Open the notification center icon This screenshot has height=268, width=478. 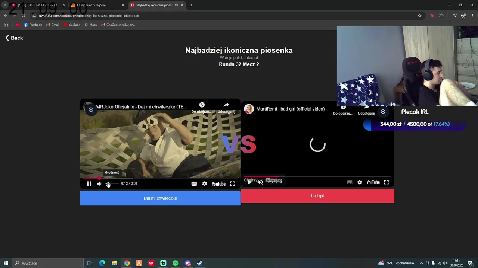470,263
